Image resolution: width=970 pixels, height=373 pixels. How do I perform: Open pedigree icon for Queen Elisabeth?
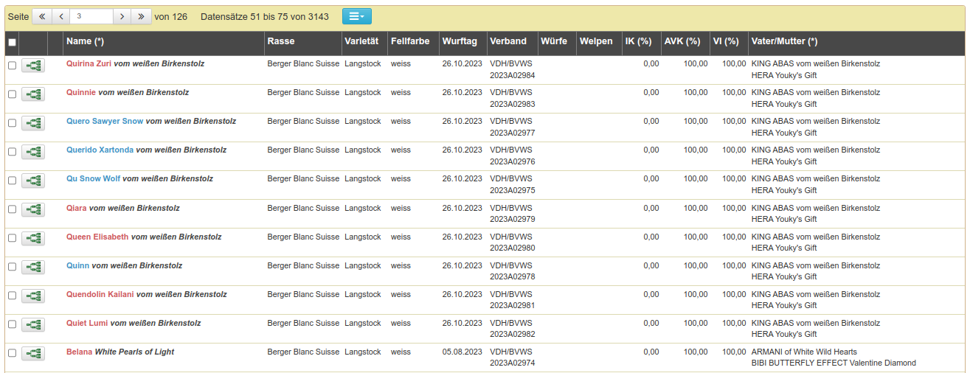point(33,238)
